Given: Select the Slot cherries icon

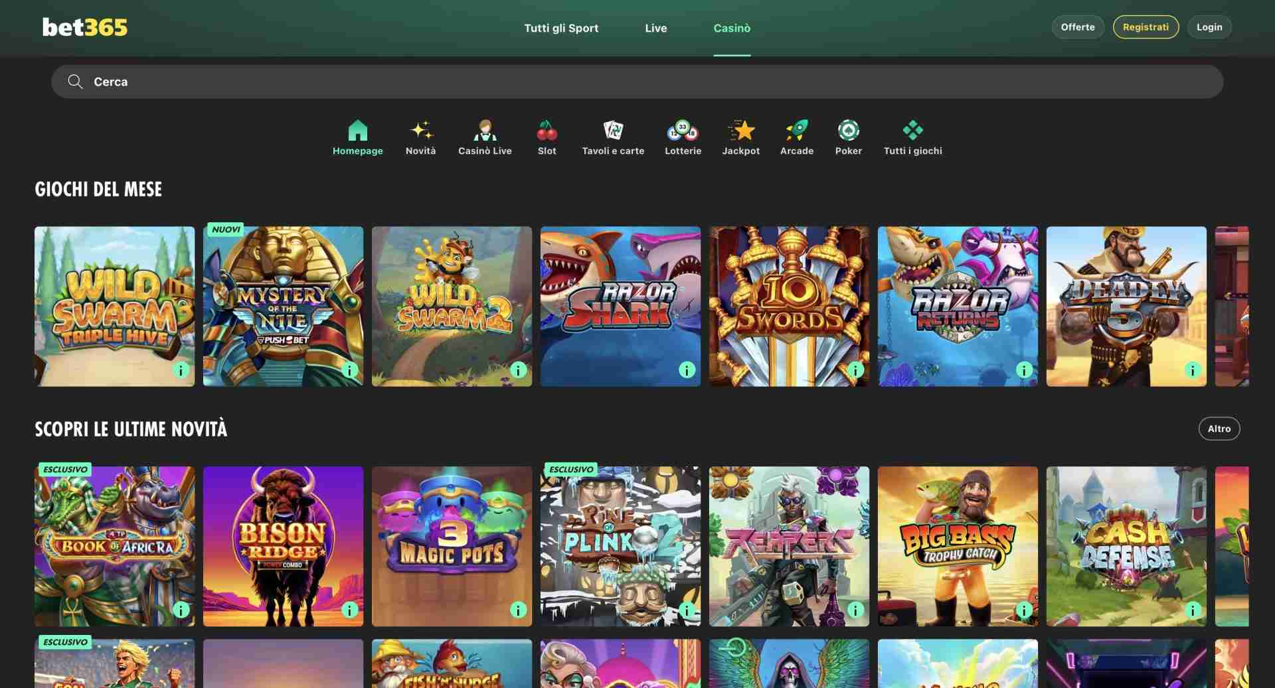Looking at the screenshot, I should [547, 130].
